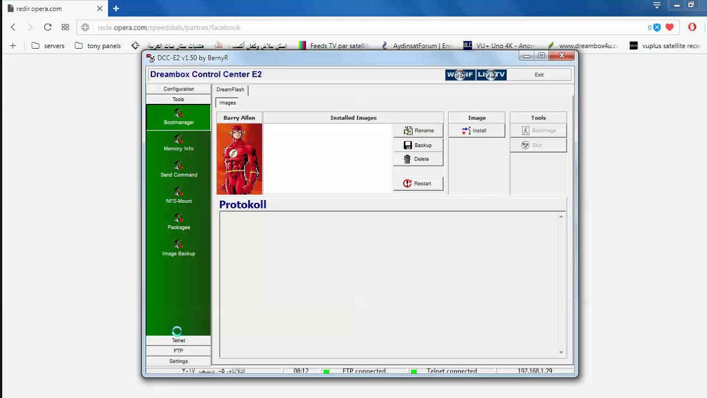This screenshot has width=707, height=398.
Task: Click the site info globe icon
Action: [85, 27]
